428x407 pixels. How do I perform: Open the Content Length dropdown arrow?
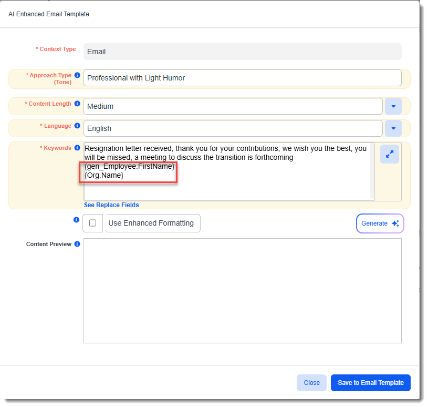tap(393, 106)
